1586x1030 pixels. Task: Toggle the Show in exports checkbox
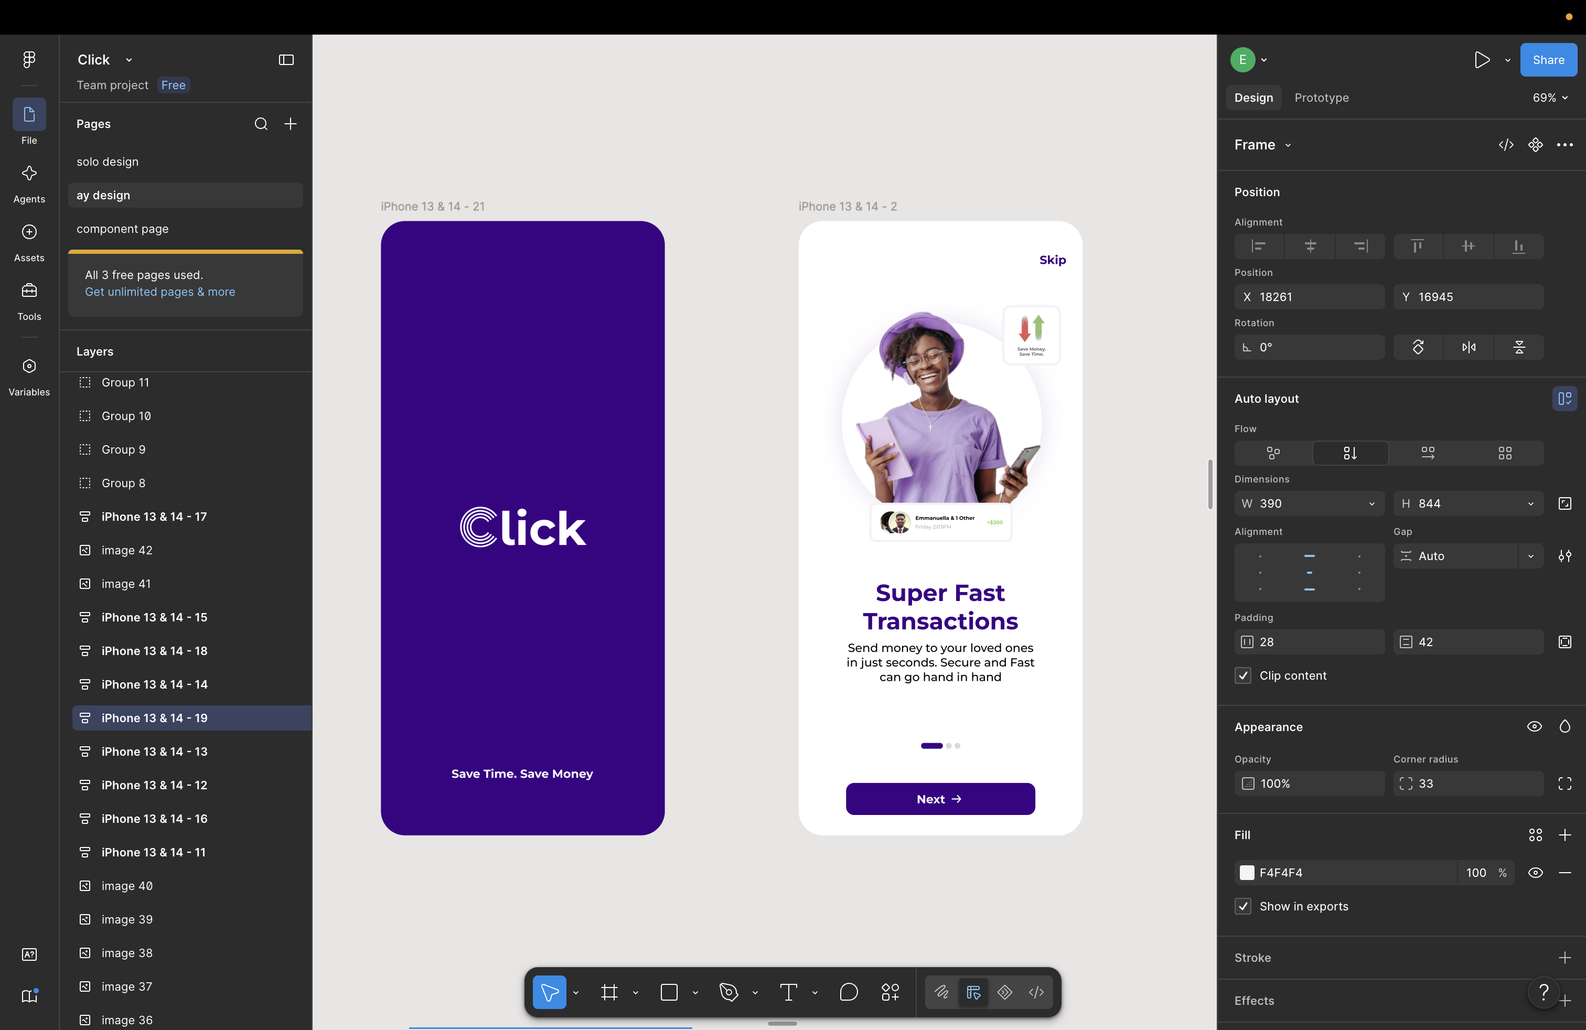[x=1243, y=906]
